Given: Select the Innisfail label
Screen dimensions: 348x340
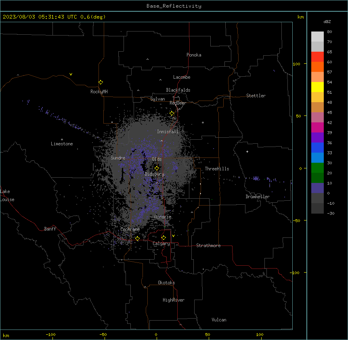Looking at the screenshot, I should [x=168, y=132].
